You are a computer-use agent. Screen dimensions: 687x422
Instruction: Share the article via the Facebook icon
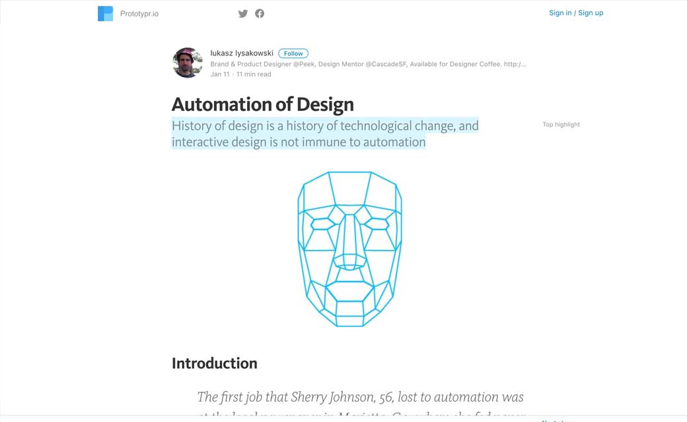(260, 13)
